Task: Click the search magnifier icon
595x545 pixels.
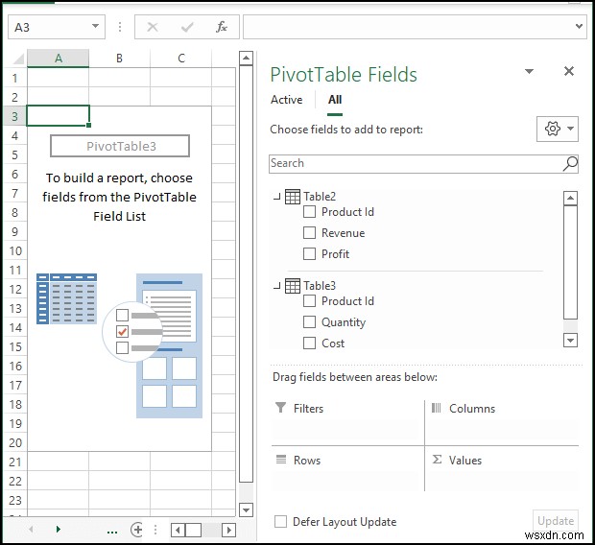Action: tap(570, 163)
